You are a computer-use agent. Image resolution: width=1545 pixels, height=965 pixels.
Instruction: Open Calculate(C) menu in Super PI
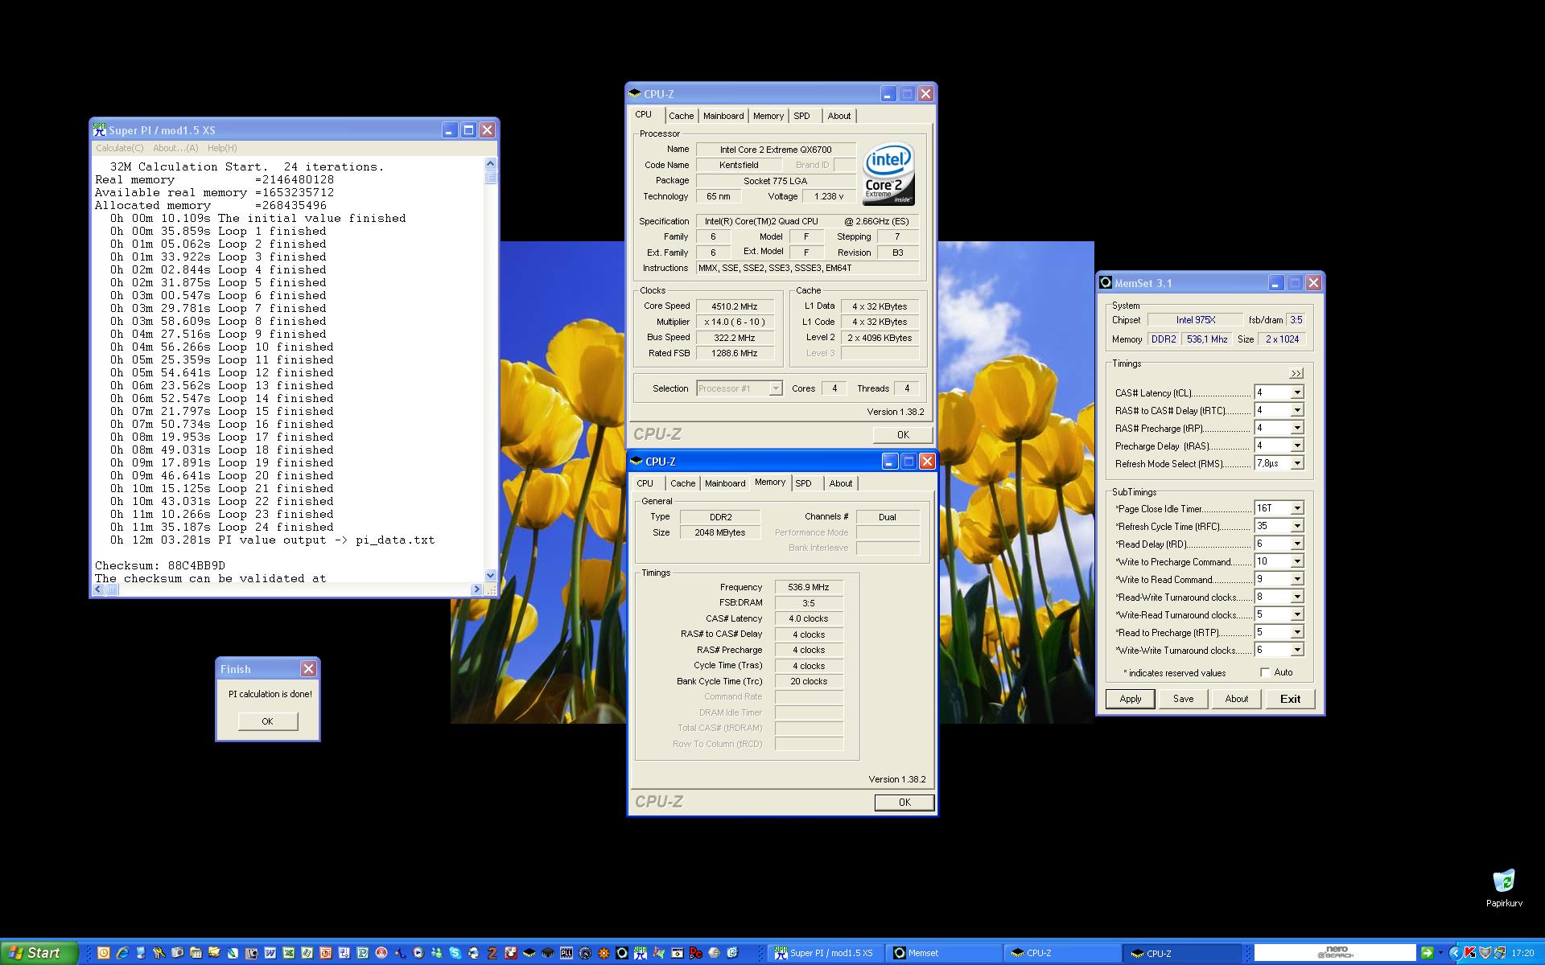coord(120,148)
